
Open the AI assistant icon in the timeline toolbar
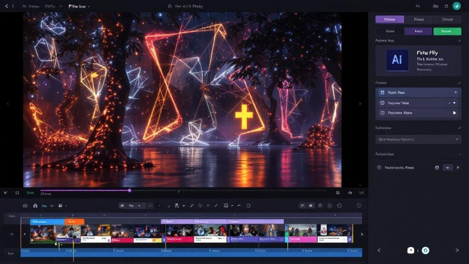click(x=330, y=206)
